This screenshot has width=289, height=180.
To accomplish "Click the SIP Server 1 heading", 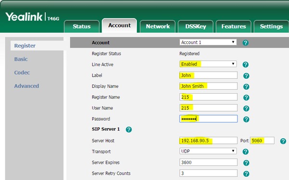I will pyautogui.click(x=106, y=129).
